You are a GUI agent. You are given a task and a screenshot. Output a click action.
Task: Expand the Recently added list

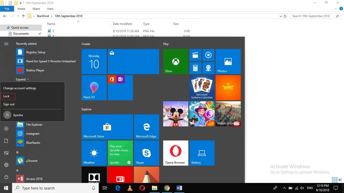click(22, 79)
